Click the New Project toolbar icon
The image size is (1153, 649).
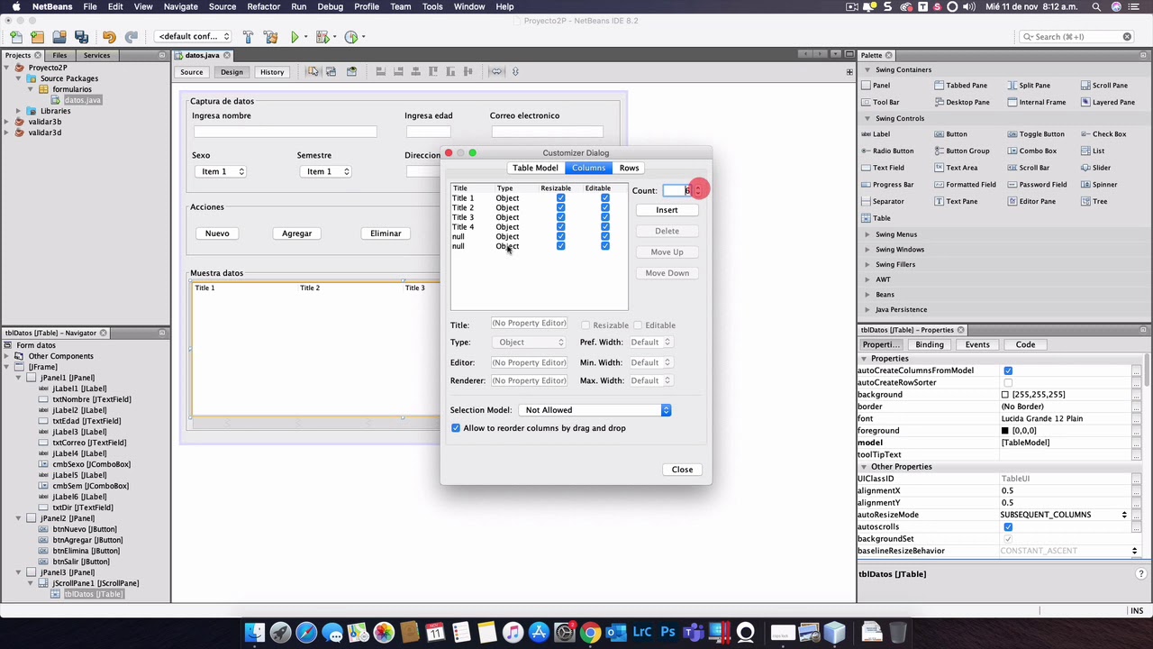tap(37, 37)
